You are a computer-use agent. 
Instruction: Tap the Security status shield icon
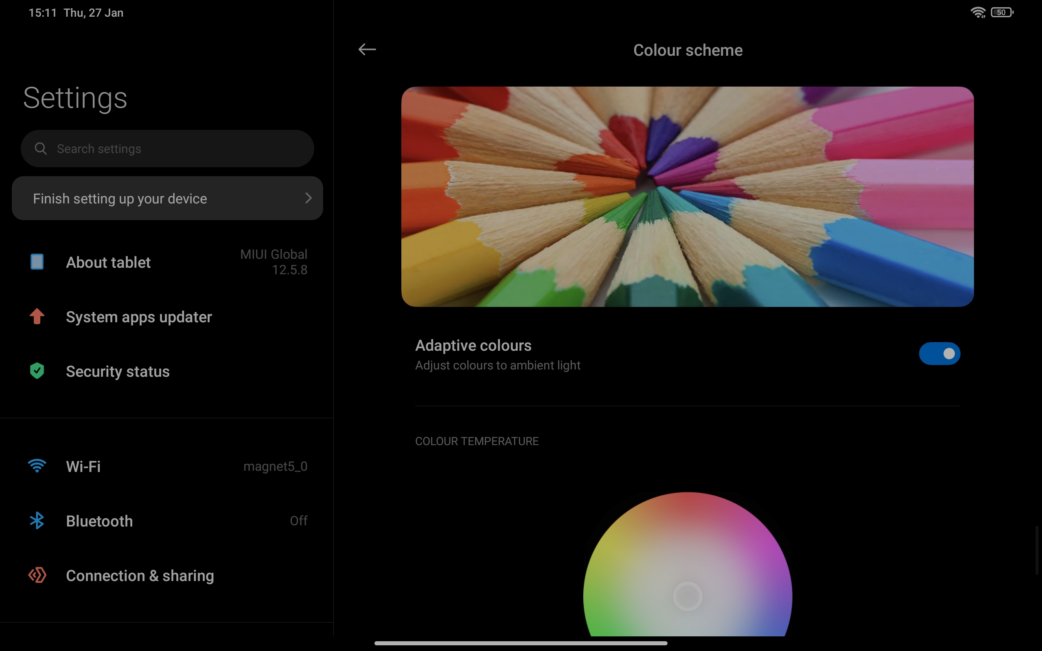coord(37,371)
